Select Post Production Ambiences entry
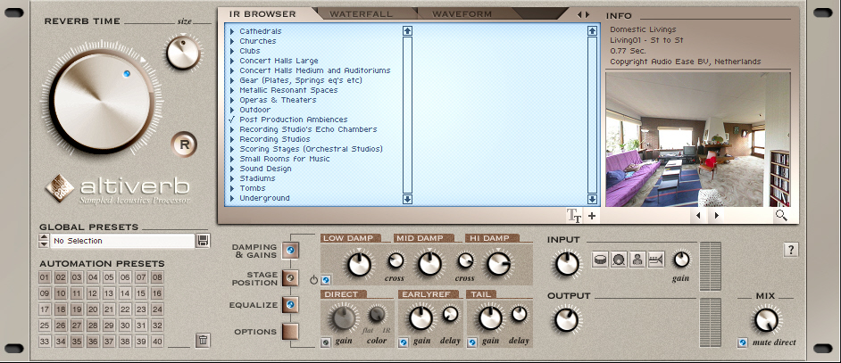The image size is (841, 363). (294, 120)
